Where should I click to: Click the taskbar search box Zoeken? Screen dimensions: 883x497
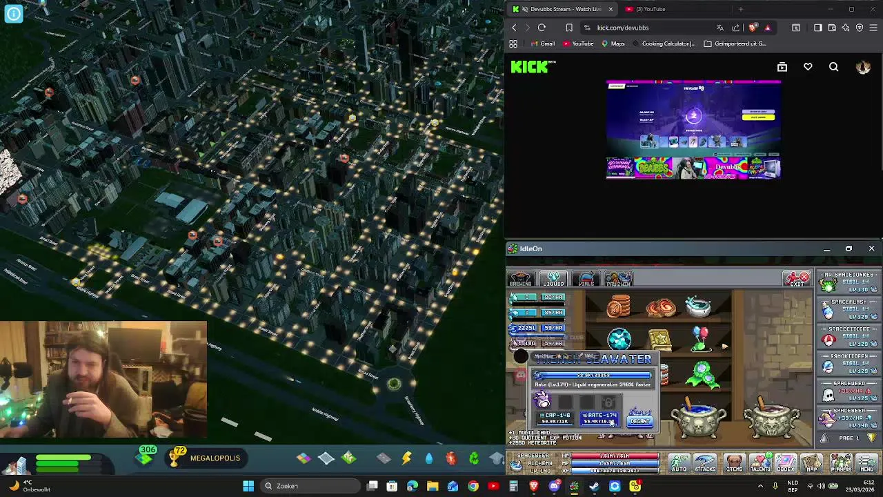[x=310, y=486]
